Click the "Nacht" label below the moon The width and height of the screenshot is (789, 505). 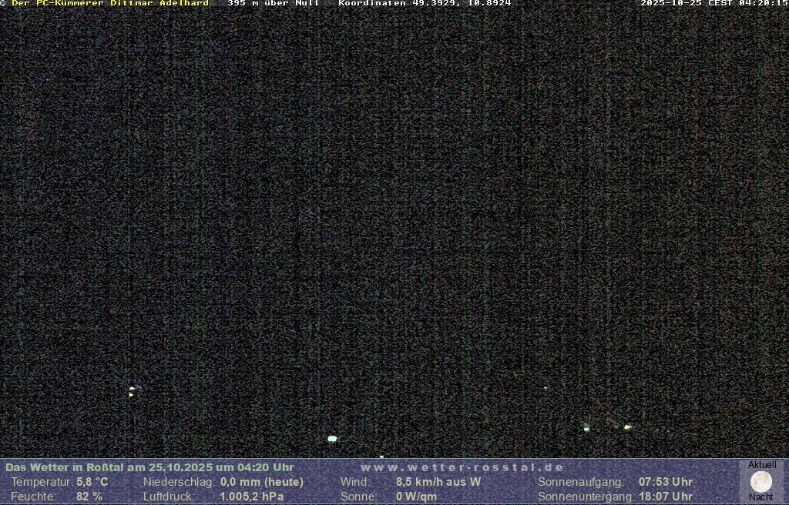(x=761, y=497)
